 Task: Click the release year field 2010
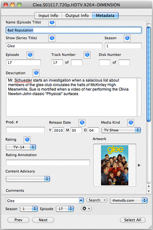(x=58, y=130)
